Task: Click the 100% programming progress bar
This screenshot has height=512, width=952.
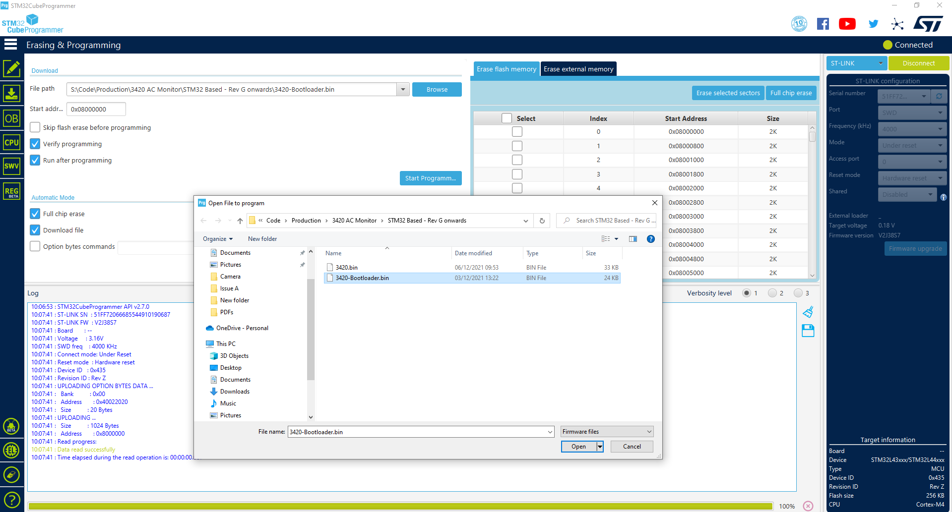Action: (x=400, y=506)
